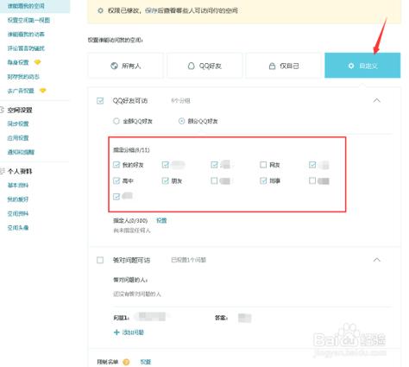Uncheck the 朋友 group checkbox
Screen dimensions: 409x367
[x=165, y=180]
